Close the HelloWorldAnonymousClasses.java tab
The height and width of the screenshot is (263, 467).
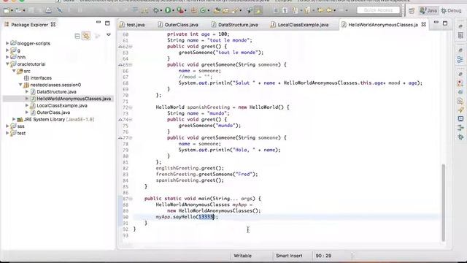[423, 24]
